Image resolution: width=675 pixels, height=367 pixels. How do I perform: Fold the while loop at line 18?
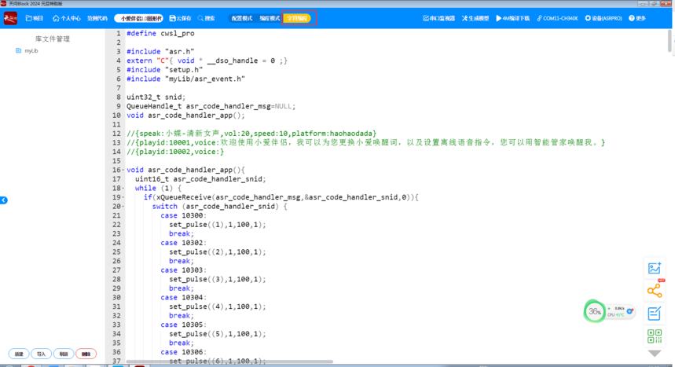123,189
